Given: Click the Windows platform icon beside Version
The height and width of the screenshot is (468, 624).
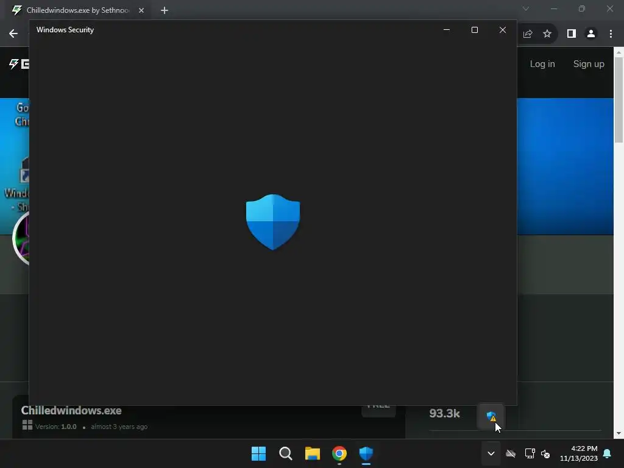Looking at the screenshot, I should pos(27,425).
